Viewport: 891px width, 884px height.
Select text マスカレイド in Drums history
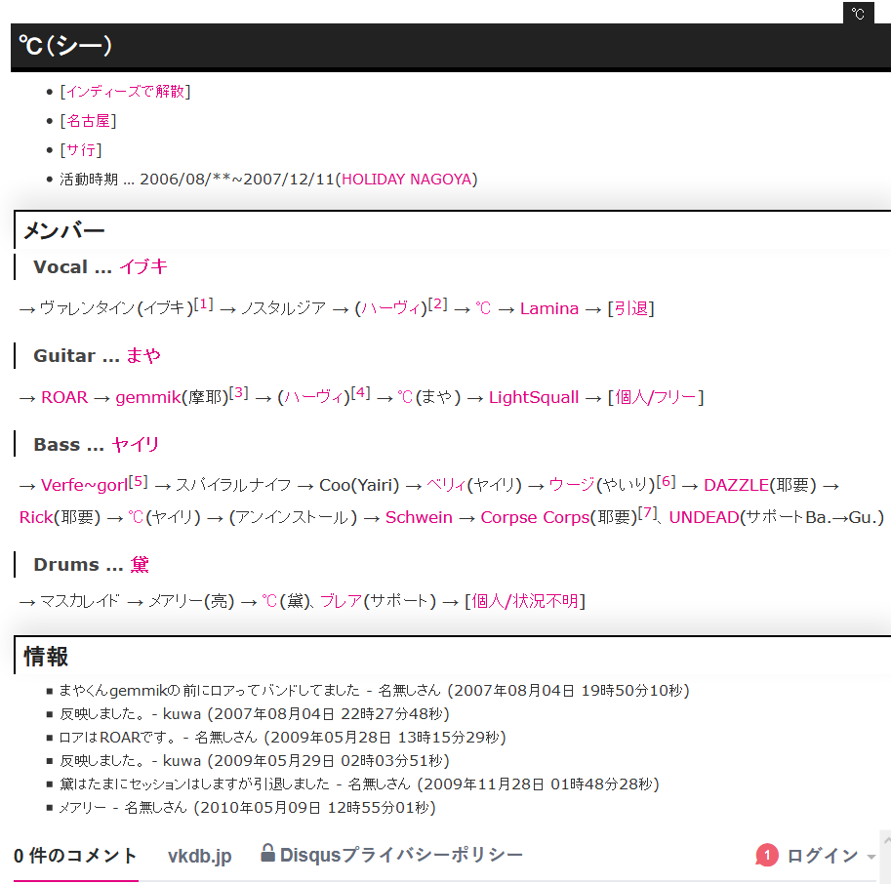click(80, 601)
